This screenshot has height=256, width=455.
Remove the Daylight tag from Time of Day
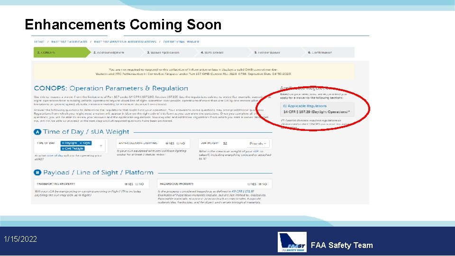point(63,143)
